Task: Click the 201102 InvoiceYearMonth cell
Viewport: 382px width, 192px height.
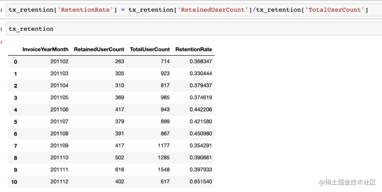Action: coord(59,61)
